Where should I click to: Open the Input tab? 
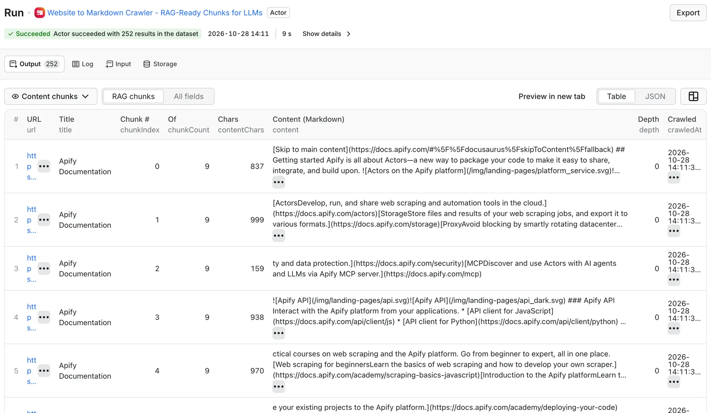[118, 64]
